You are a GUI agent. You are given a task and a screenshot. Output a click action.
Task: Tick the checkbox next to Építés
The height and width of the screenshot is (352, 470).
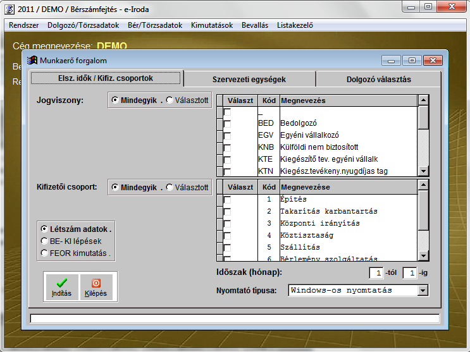point(227,200)
